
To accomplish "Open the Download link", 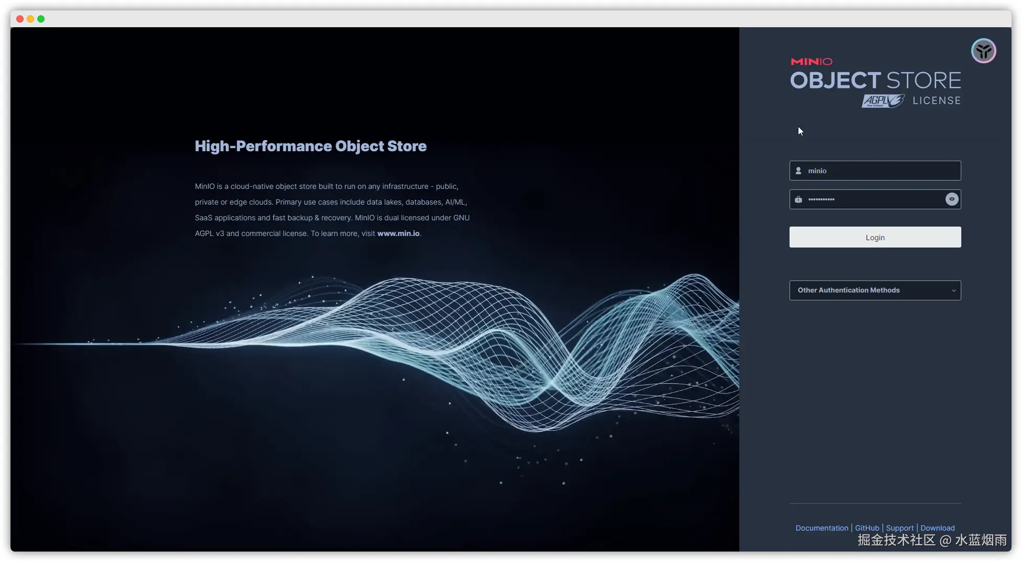I will 937,528.
